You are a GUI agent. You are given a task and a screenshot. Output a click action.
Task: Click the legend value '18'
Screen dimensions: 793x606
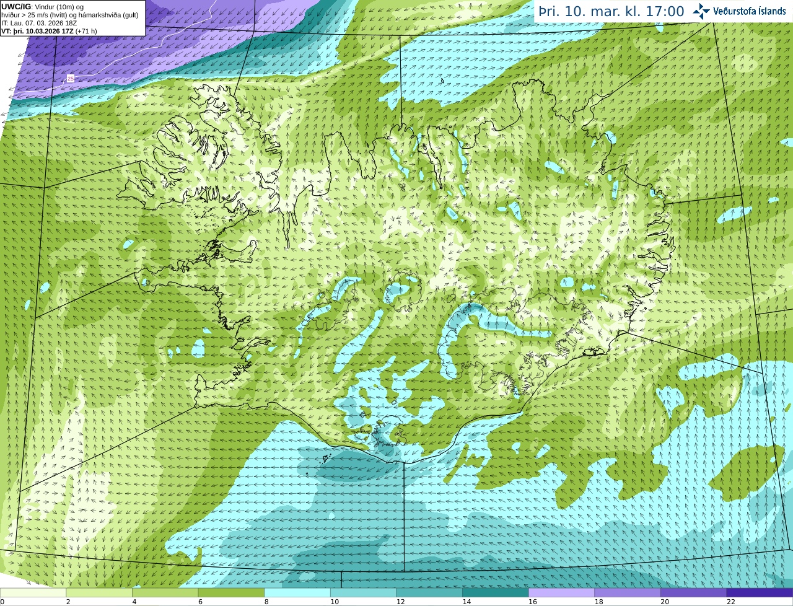tap(598, 602)
